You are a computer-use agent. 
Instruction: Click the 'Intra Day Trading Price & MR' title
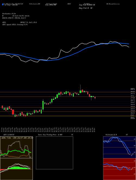coord(50,135)
